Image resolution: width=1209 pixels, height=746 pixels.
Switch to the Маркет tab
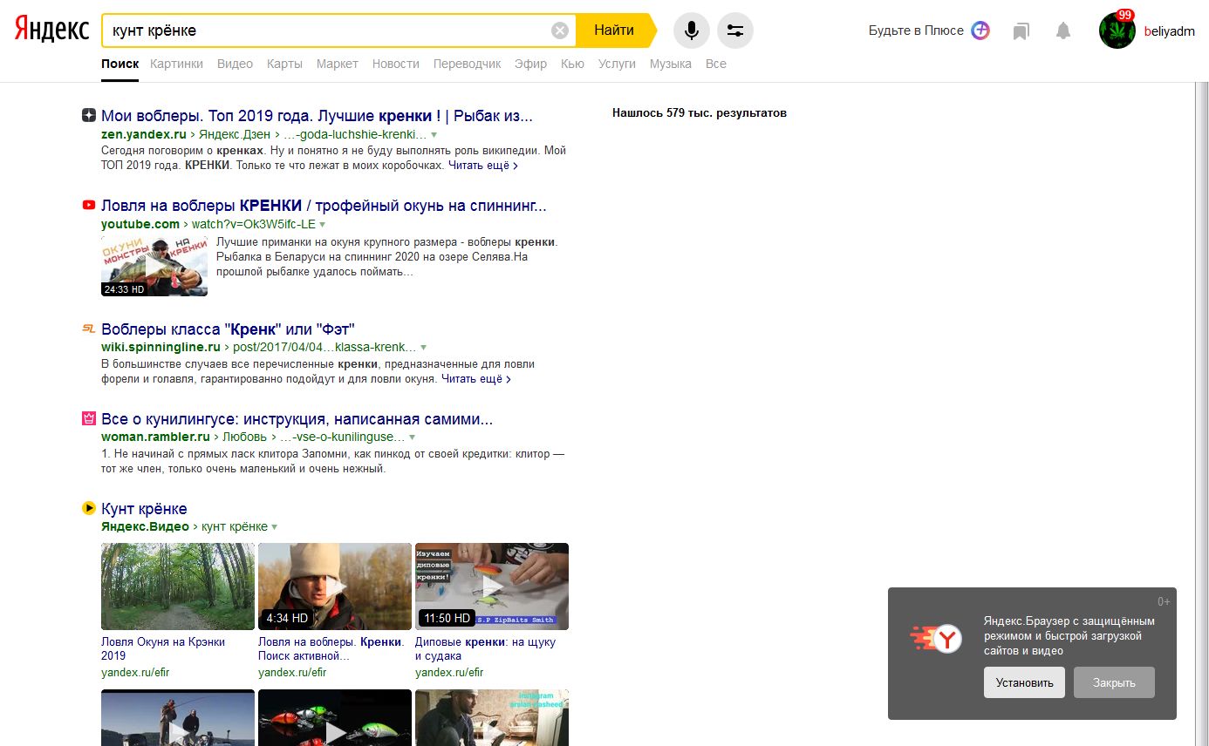(x=338, y=64)
